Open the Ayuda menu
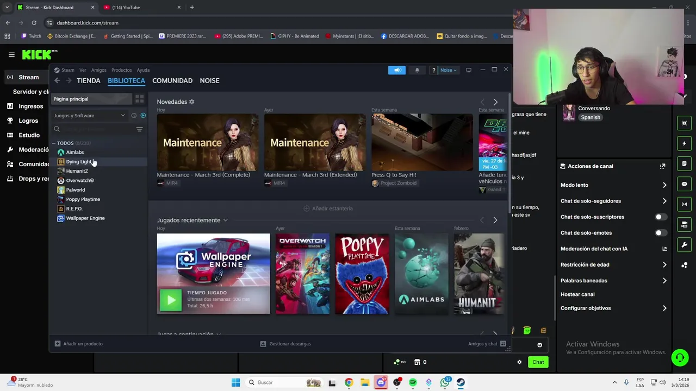 (x=143, y=70)
